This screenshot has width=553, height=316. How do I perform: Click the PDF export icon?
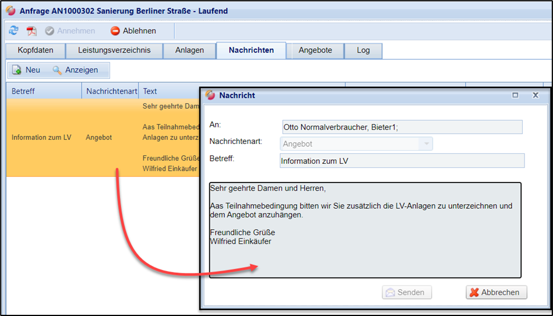31,31
